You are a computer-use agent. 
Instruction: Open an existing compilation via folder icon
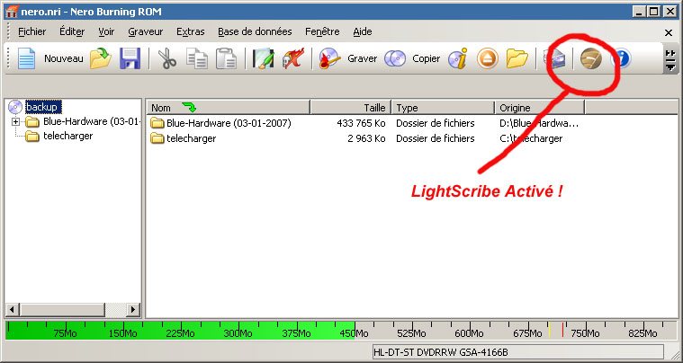click(101, 58)
